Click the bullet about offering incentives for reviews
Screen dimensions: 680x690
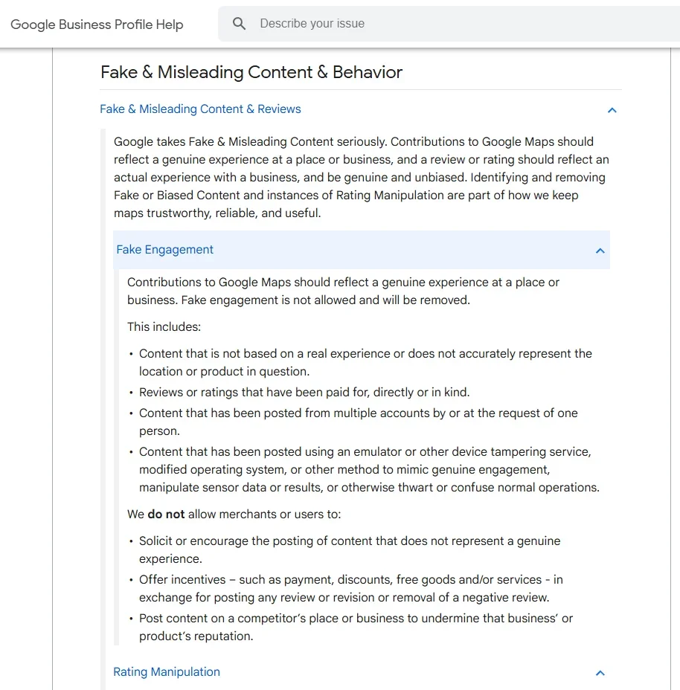[x=350, y=588]
